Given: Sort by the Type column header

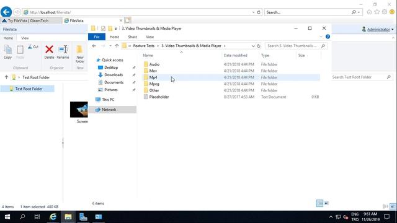Looking at the screenshot, I should pos(265,55).
